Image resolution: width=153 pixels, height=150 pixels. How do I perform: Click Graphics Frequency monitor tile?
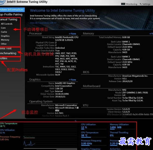pos(91,149)
